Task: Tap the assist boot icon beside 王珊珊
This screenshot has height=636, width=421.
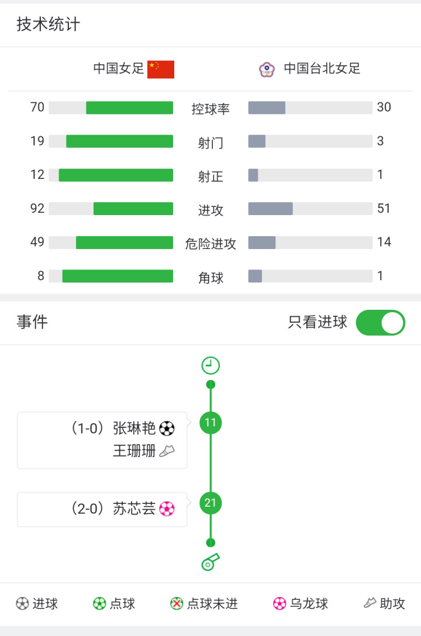Action: pyautogui.click(x=167, y=451)
